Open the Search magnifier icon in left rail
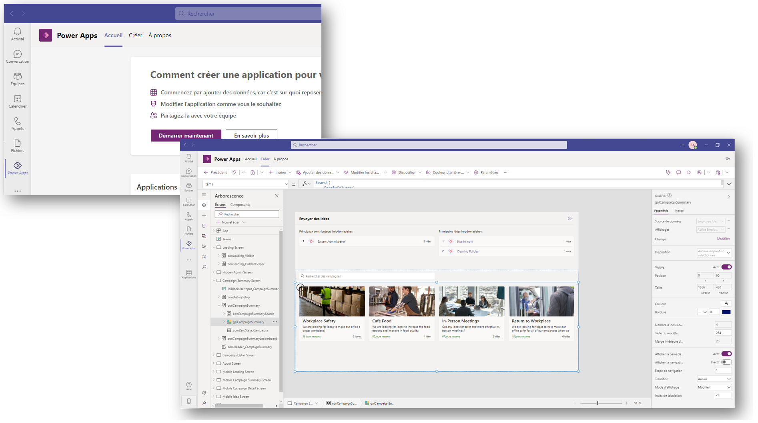758x423 pixels. coord(204,267)
